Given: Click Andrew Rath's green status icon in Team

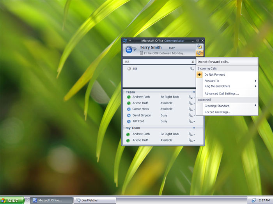Looking at the screenshot, I should (x=129, y=97).
